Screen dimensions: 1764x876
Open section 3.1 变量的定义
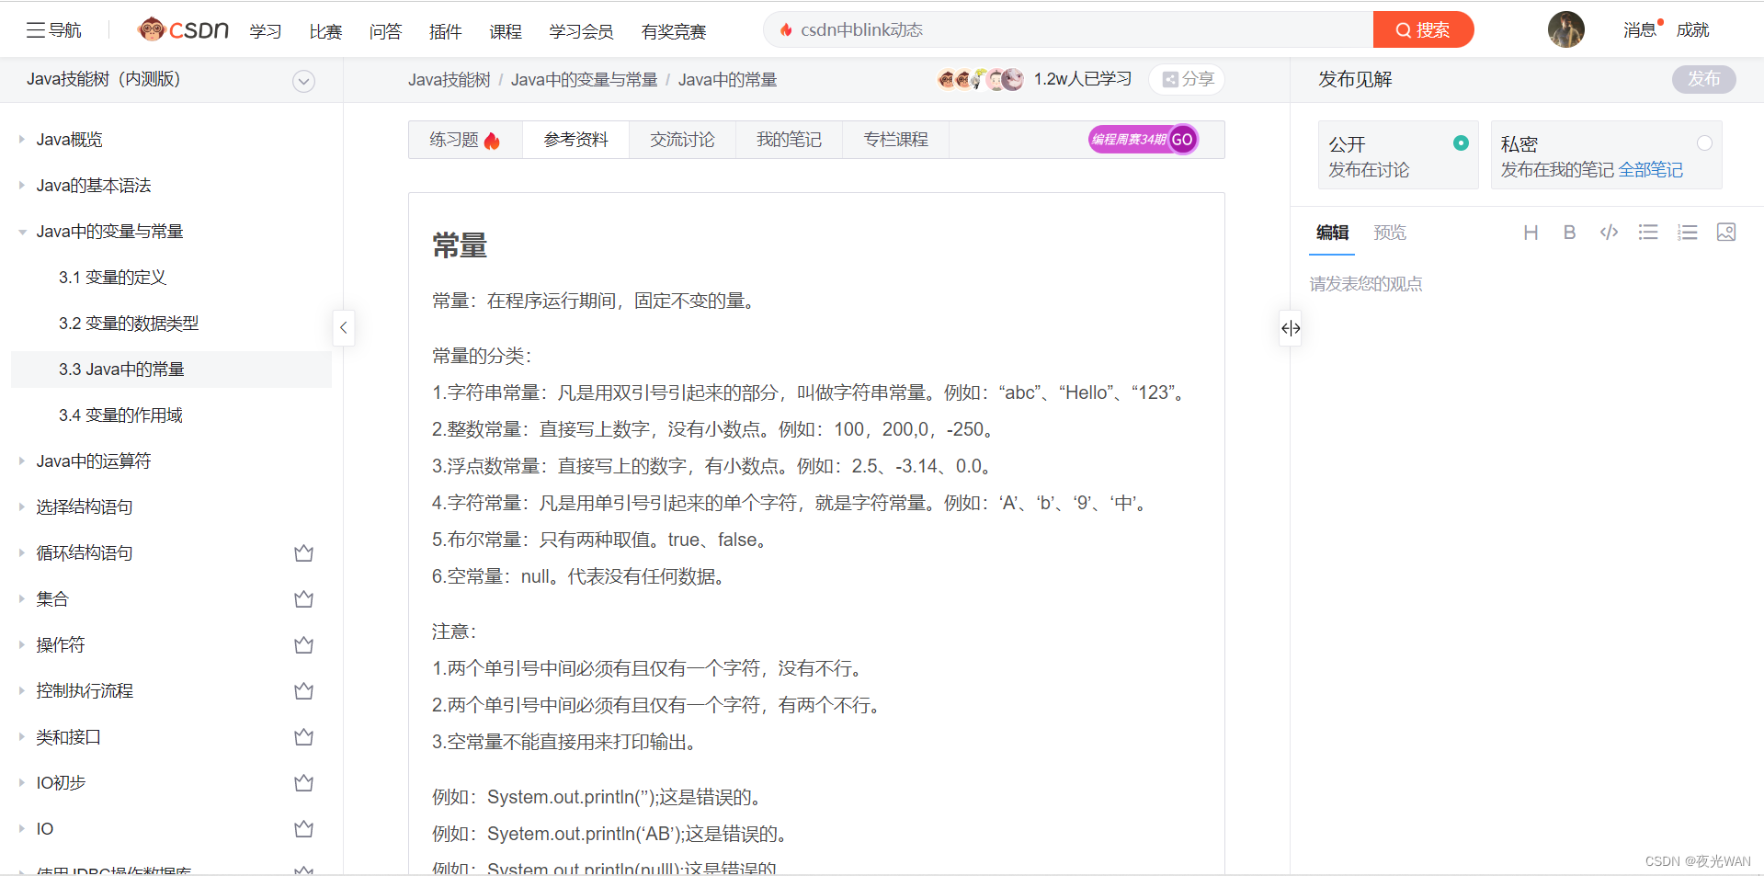[x=112, y=277]
